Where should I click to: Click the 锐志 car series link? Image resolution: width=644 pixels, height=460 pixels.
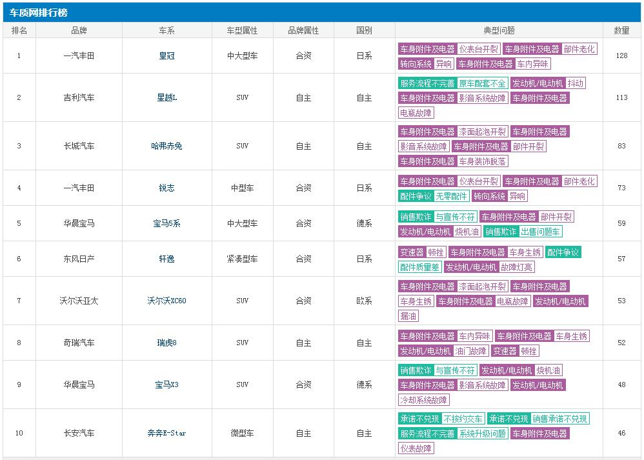[166, 188]
